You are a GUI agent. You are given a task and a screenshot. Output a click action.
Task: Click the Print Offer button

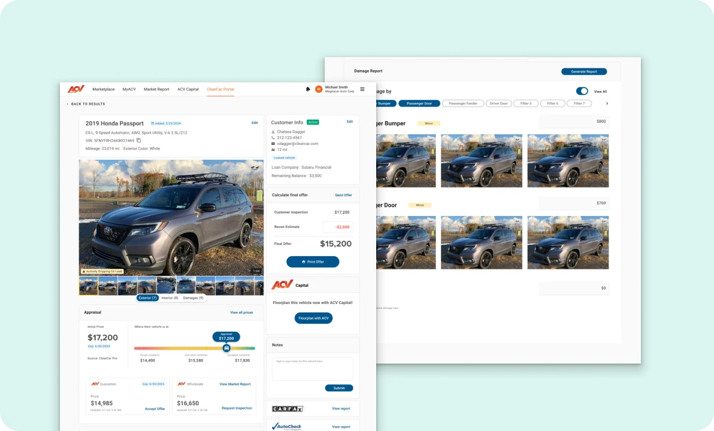pos(313,262)
